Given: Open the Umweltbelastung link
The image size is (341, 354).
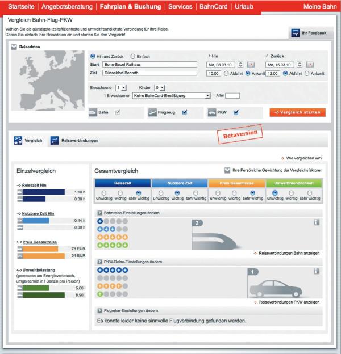Looking at the screenshot, I should tap(39, 270).
